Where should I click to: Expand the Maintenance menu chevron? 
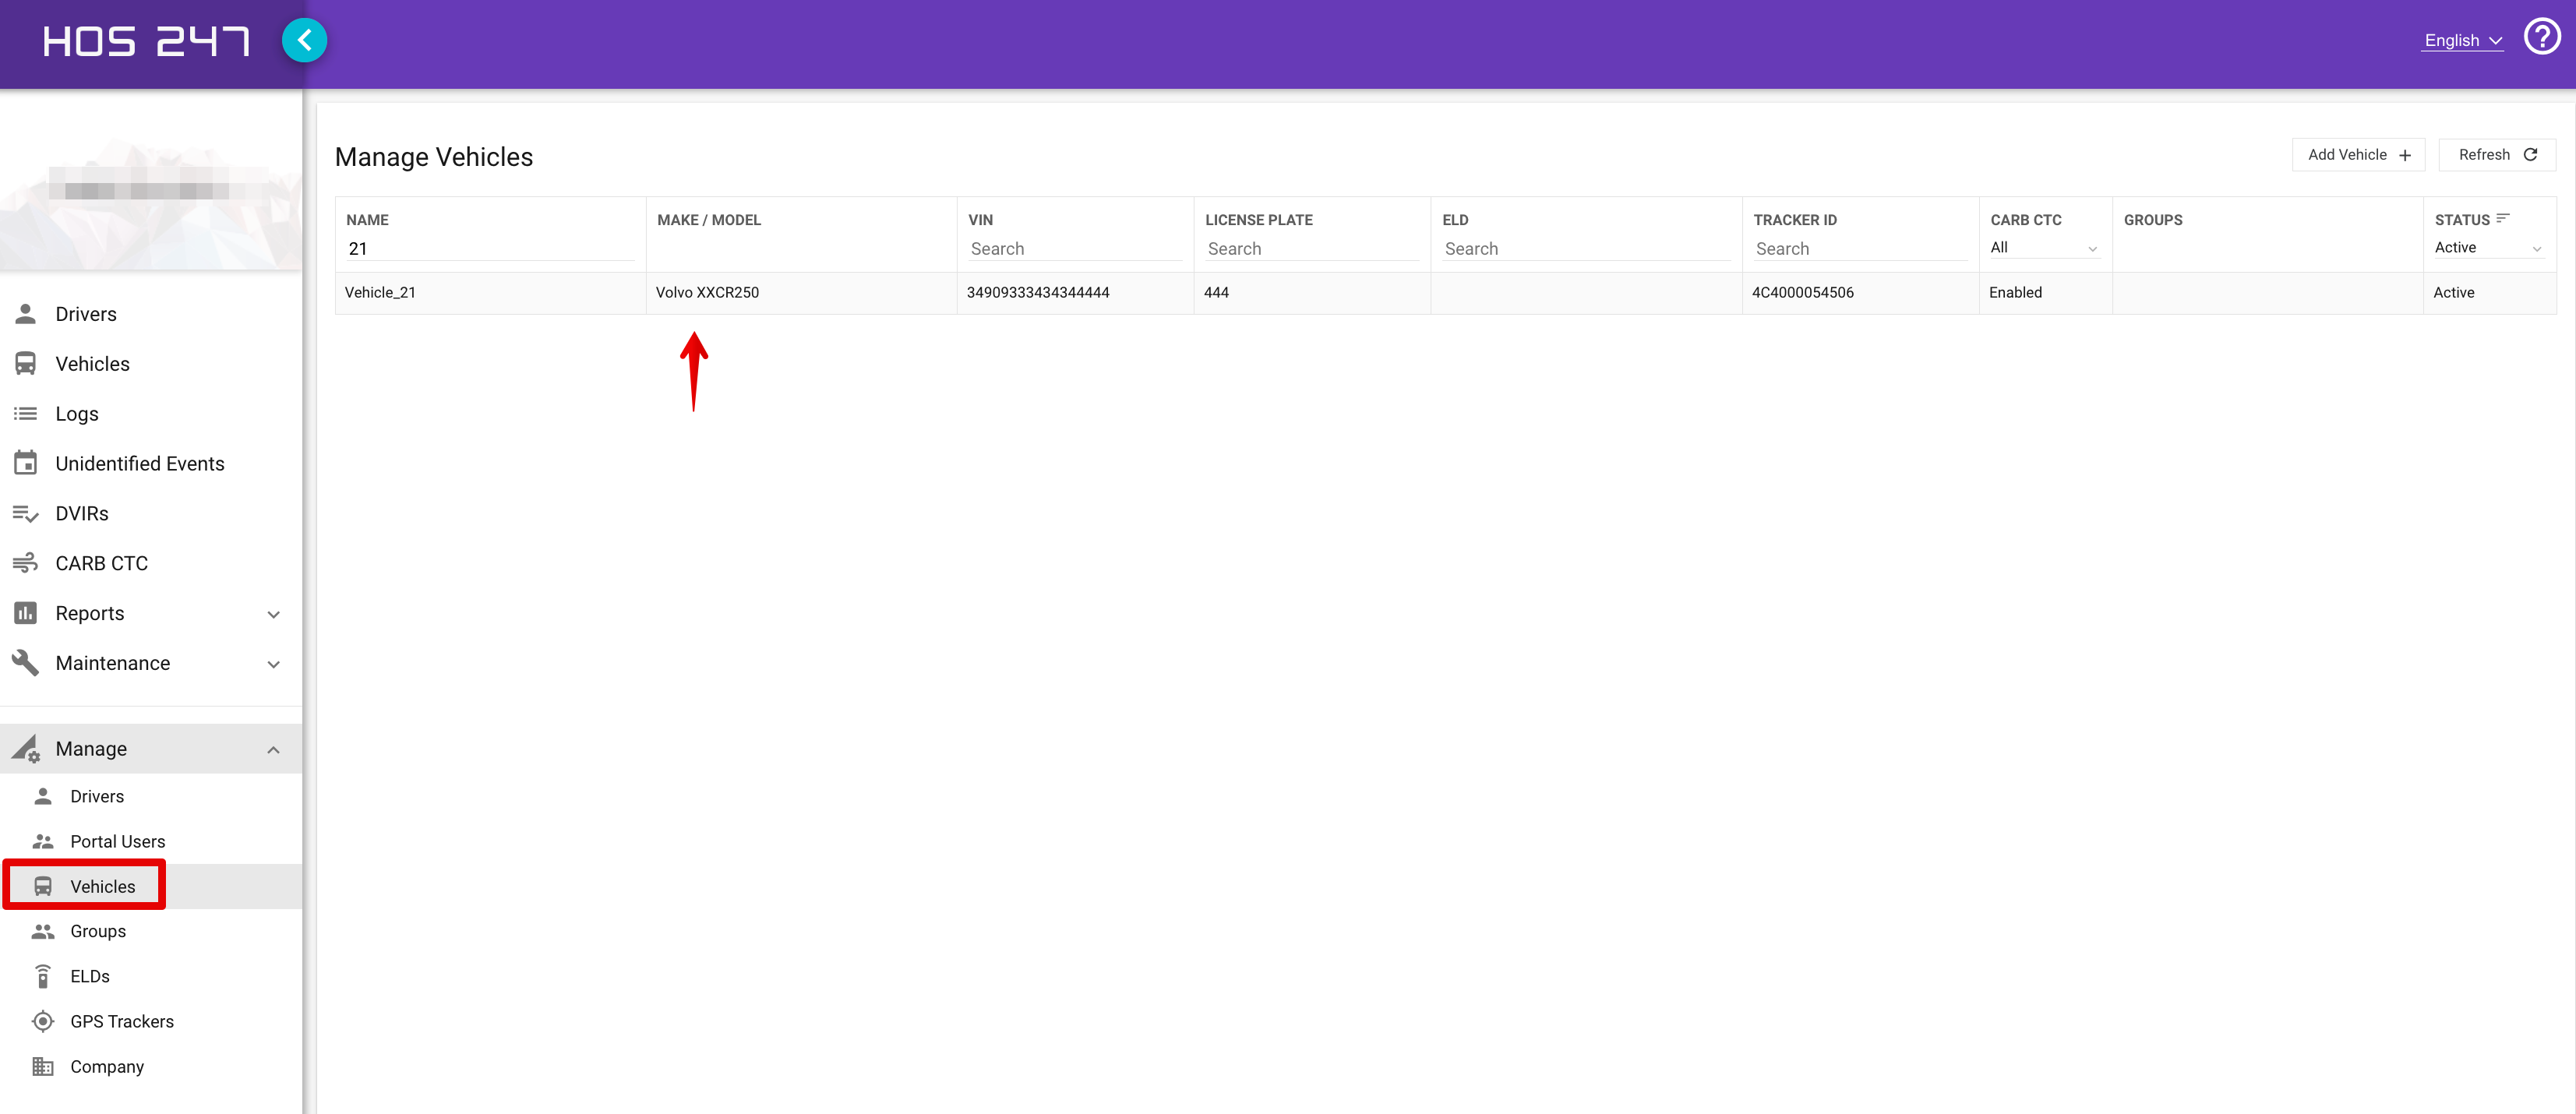pyautogui.click(x=274, y=664)
